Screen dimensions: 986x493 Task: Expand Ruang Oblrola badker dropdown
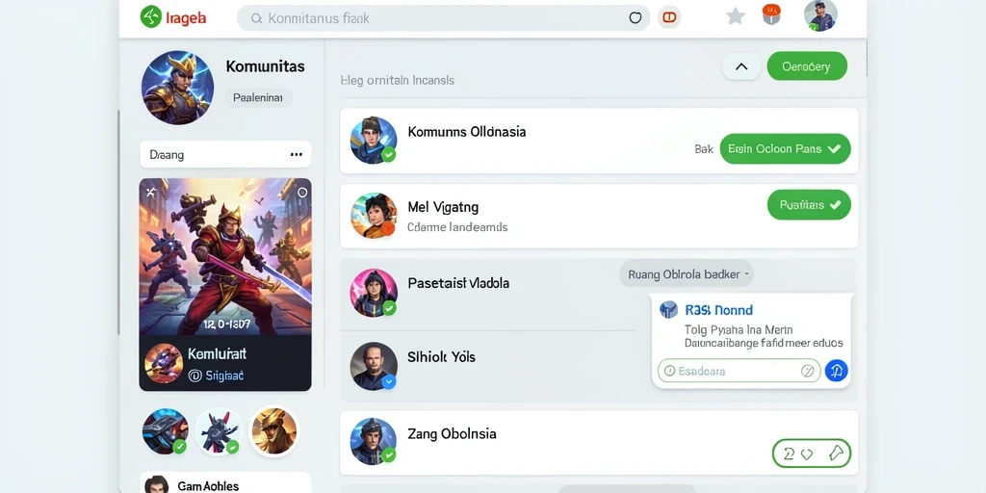click(687, 274)
